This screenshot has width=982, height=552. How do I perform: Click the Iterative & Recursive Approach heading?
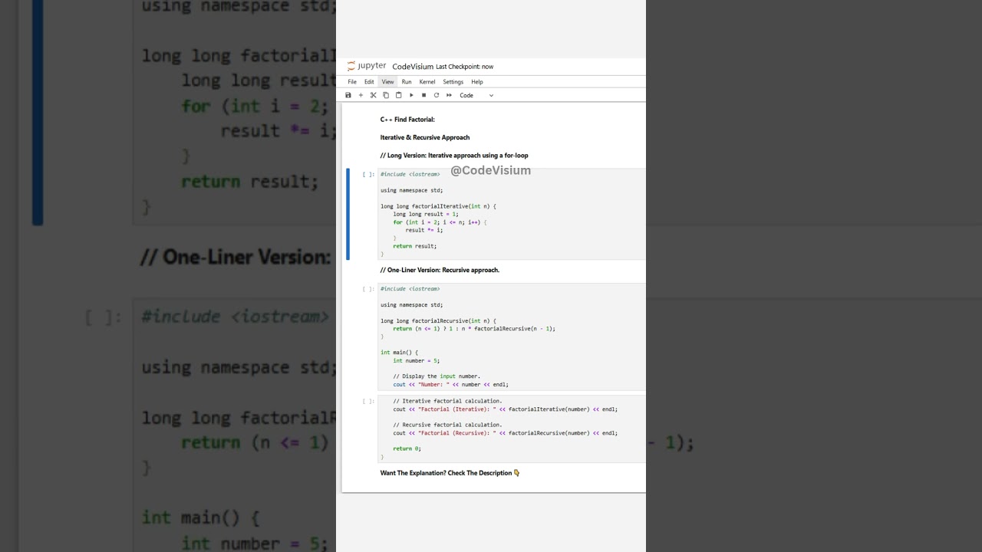425,137
